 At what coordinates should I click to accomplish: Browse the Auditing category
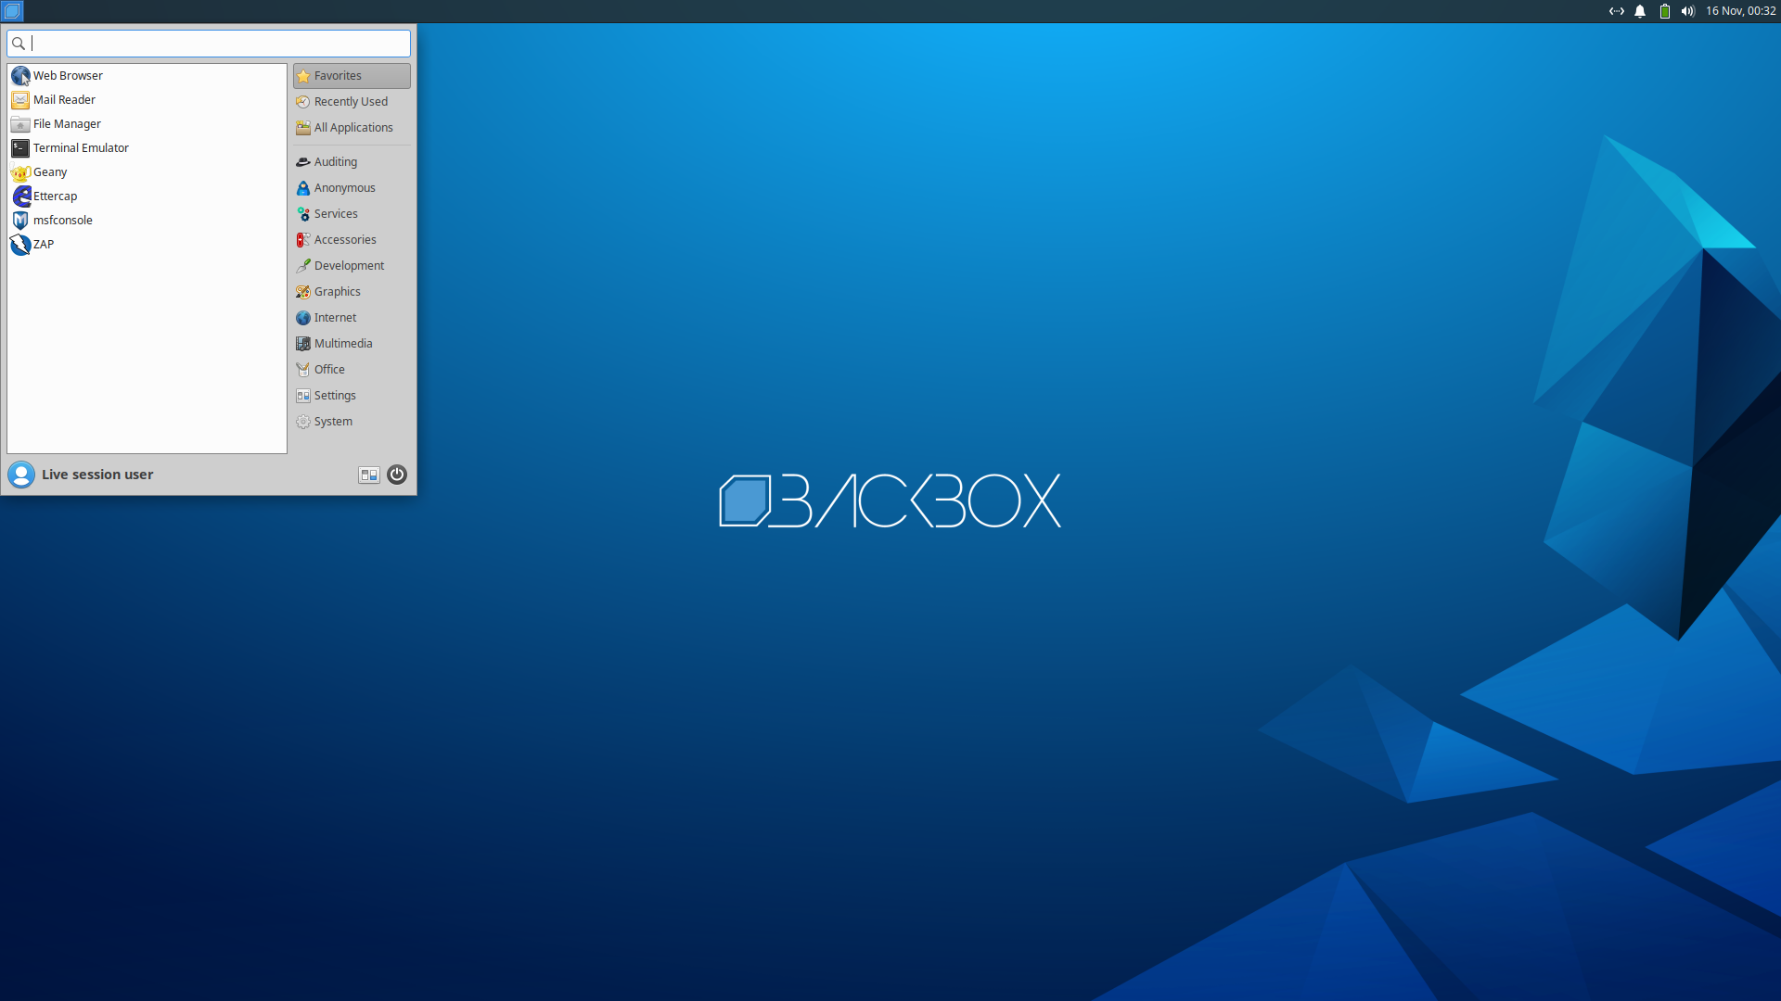(x=336, y=161)
